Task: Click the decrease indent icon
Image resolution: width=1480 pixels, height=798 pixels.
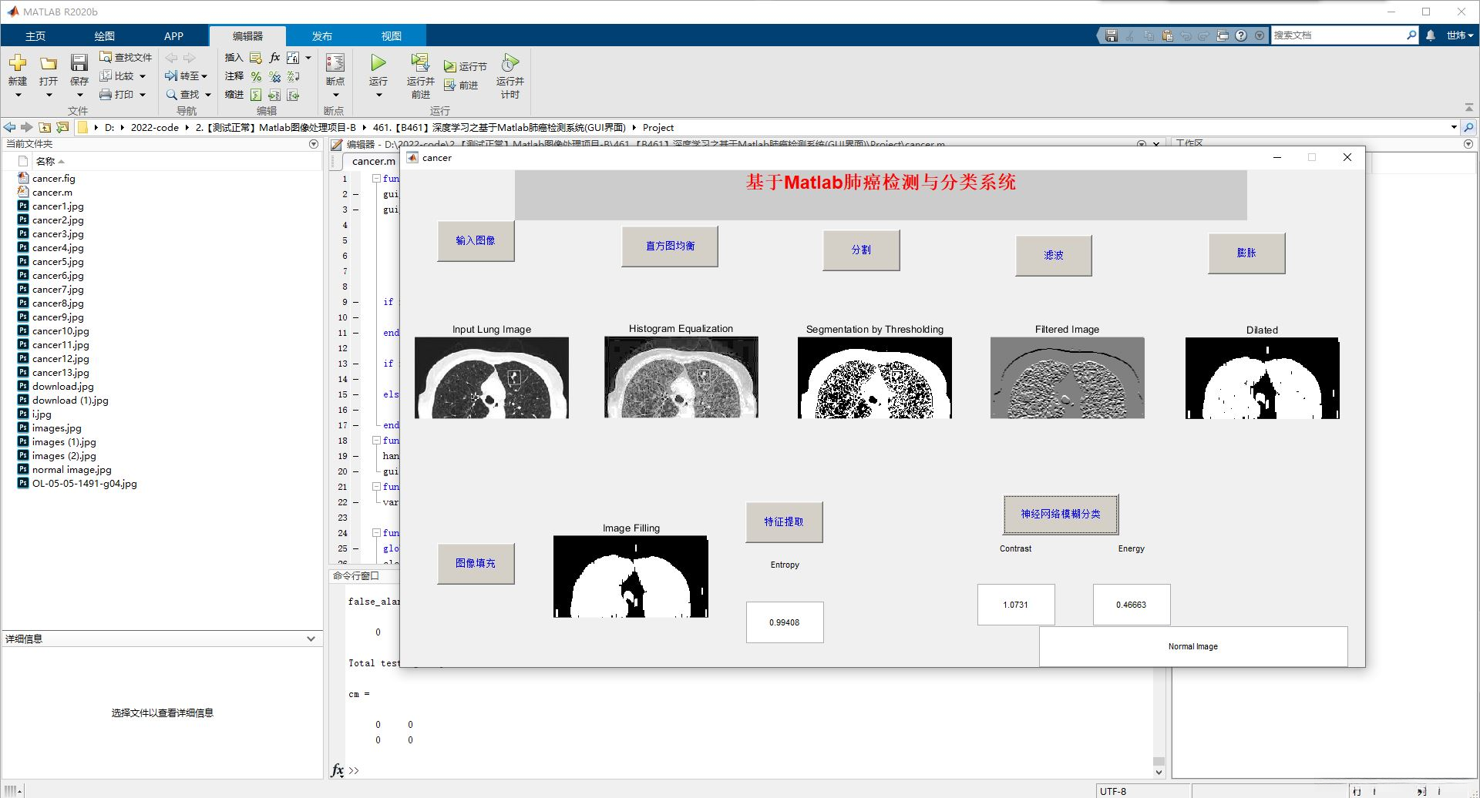Action: (293, 95)
